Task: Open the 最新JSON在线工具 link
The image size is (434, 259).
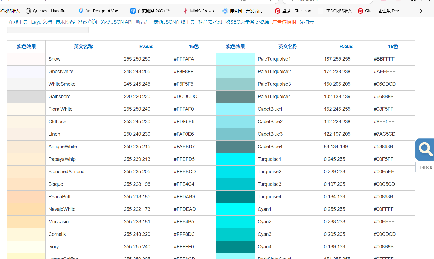Action: pos(174,22)
